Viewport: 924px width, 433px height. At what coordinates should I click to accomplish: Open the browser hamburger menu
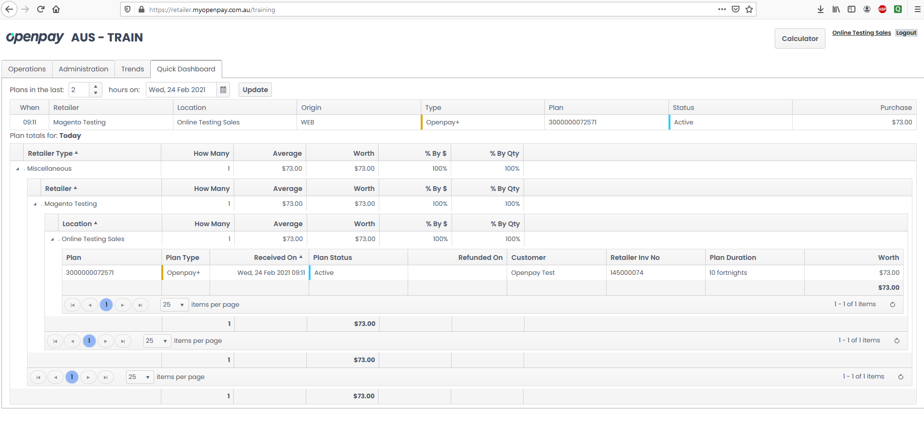pyautogui.click(x=917, y=9)
